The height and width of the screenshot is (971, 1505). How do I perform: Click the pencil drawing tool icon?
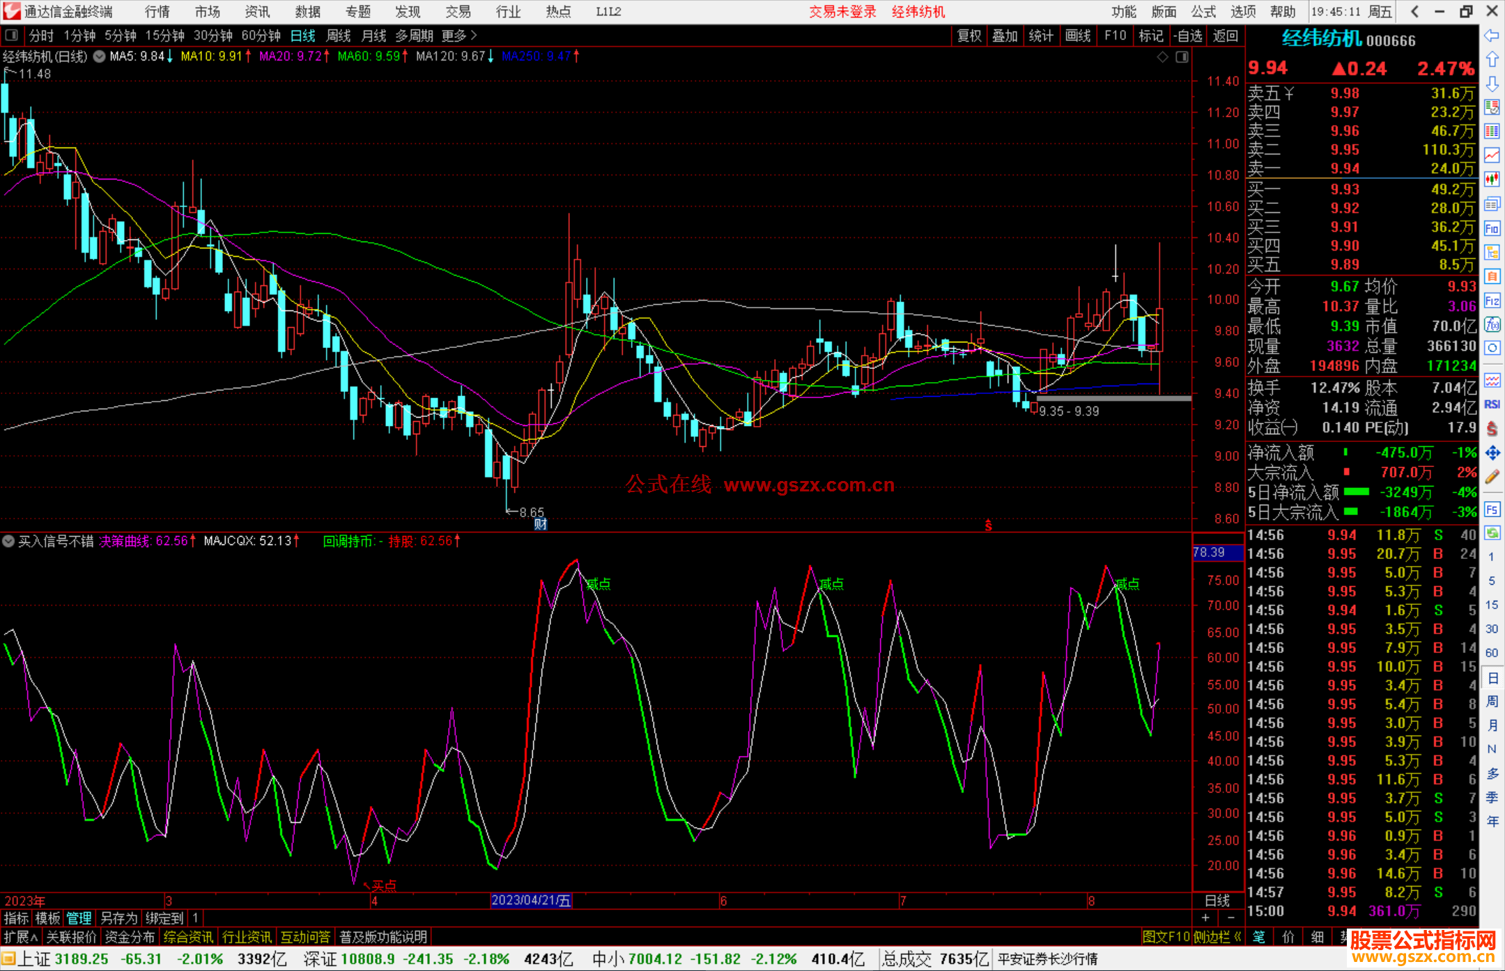click(x=1492, y=477)
